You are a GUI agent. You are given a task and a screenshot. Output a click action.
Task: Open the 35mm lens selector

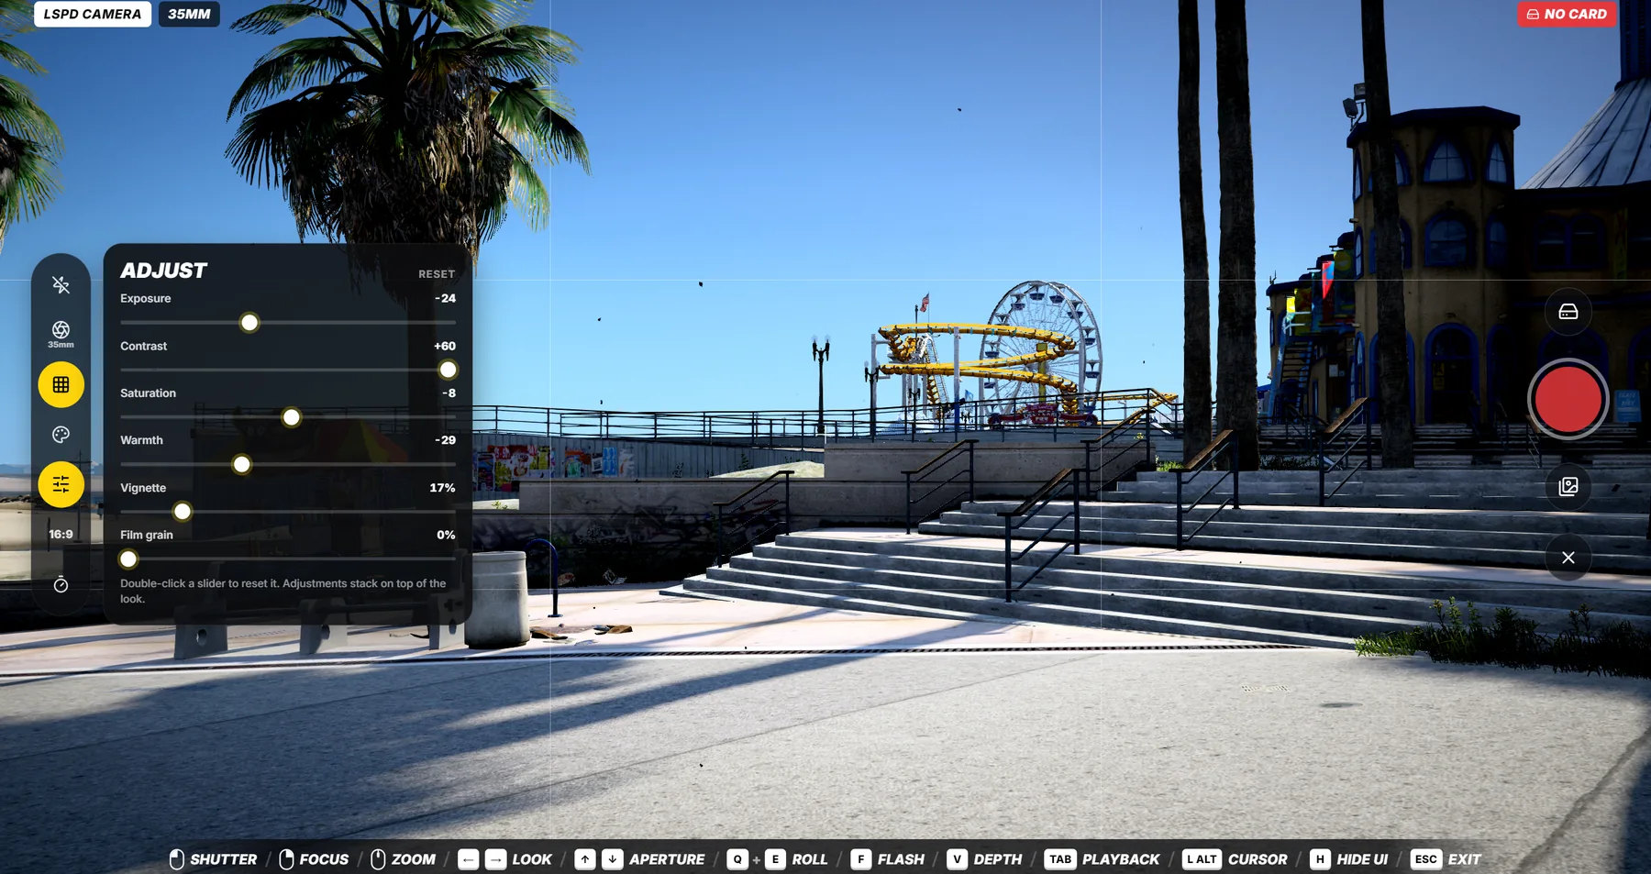click(61, 334)
